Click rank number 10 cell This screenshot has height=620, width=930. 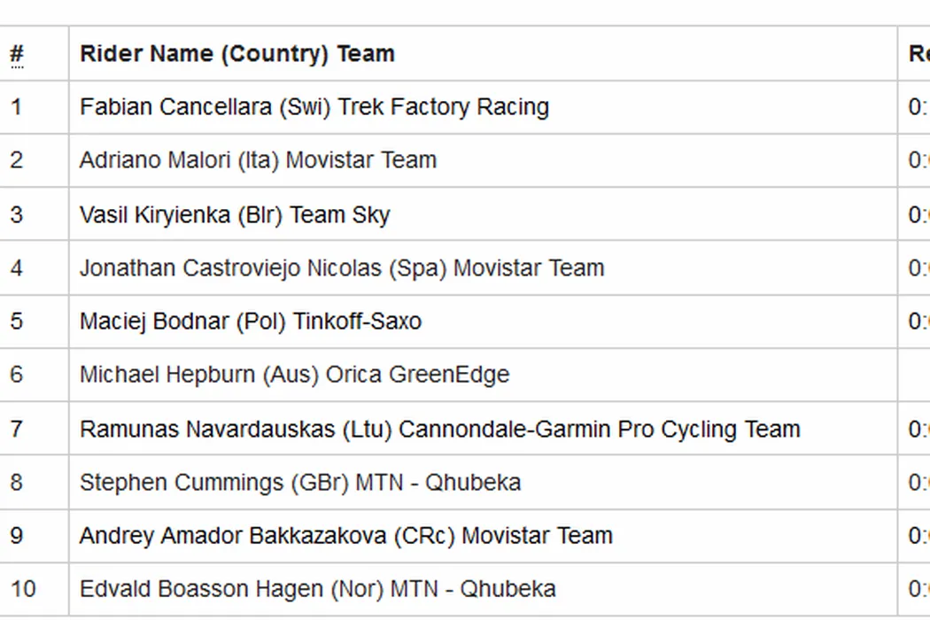(x=23, y=589)
